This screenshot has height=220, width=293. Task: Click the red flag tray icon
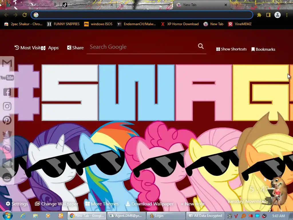click(x=250, y=216)
